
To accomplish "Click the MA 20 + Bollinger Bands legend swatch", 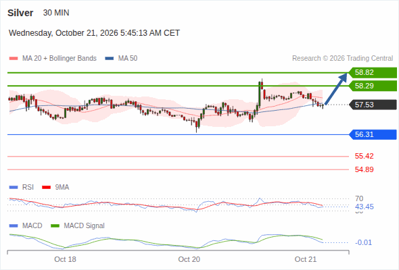I will pos(14,59).
